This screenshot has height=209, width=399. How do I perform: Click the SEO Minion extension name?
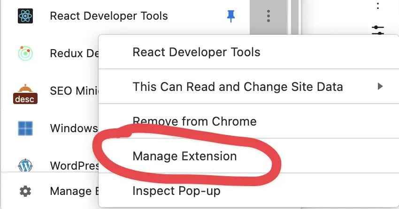tap(74, 90)
